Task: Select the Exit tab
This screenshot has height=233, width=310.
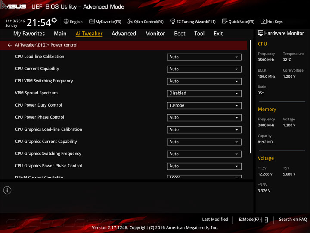Action: tap(218, 34)
